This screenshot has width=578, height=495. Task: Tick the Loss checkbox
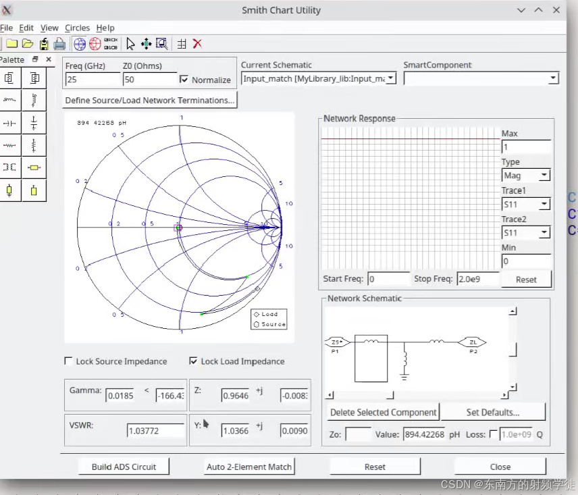pyautogui.click(x=493, y=434)
